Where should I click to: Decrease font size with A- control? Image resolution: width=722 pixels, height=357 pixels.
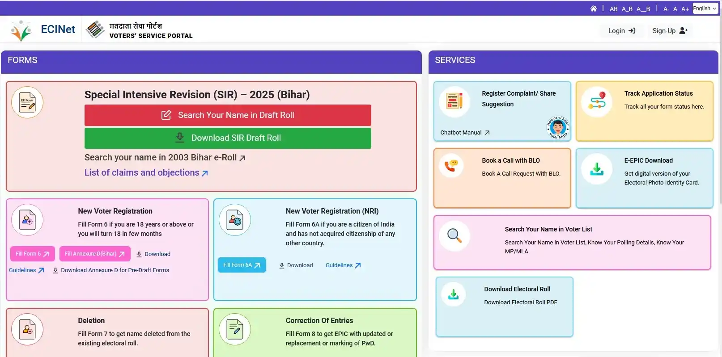(x=666, y=9)
